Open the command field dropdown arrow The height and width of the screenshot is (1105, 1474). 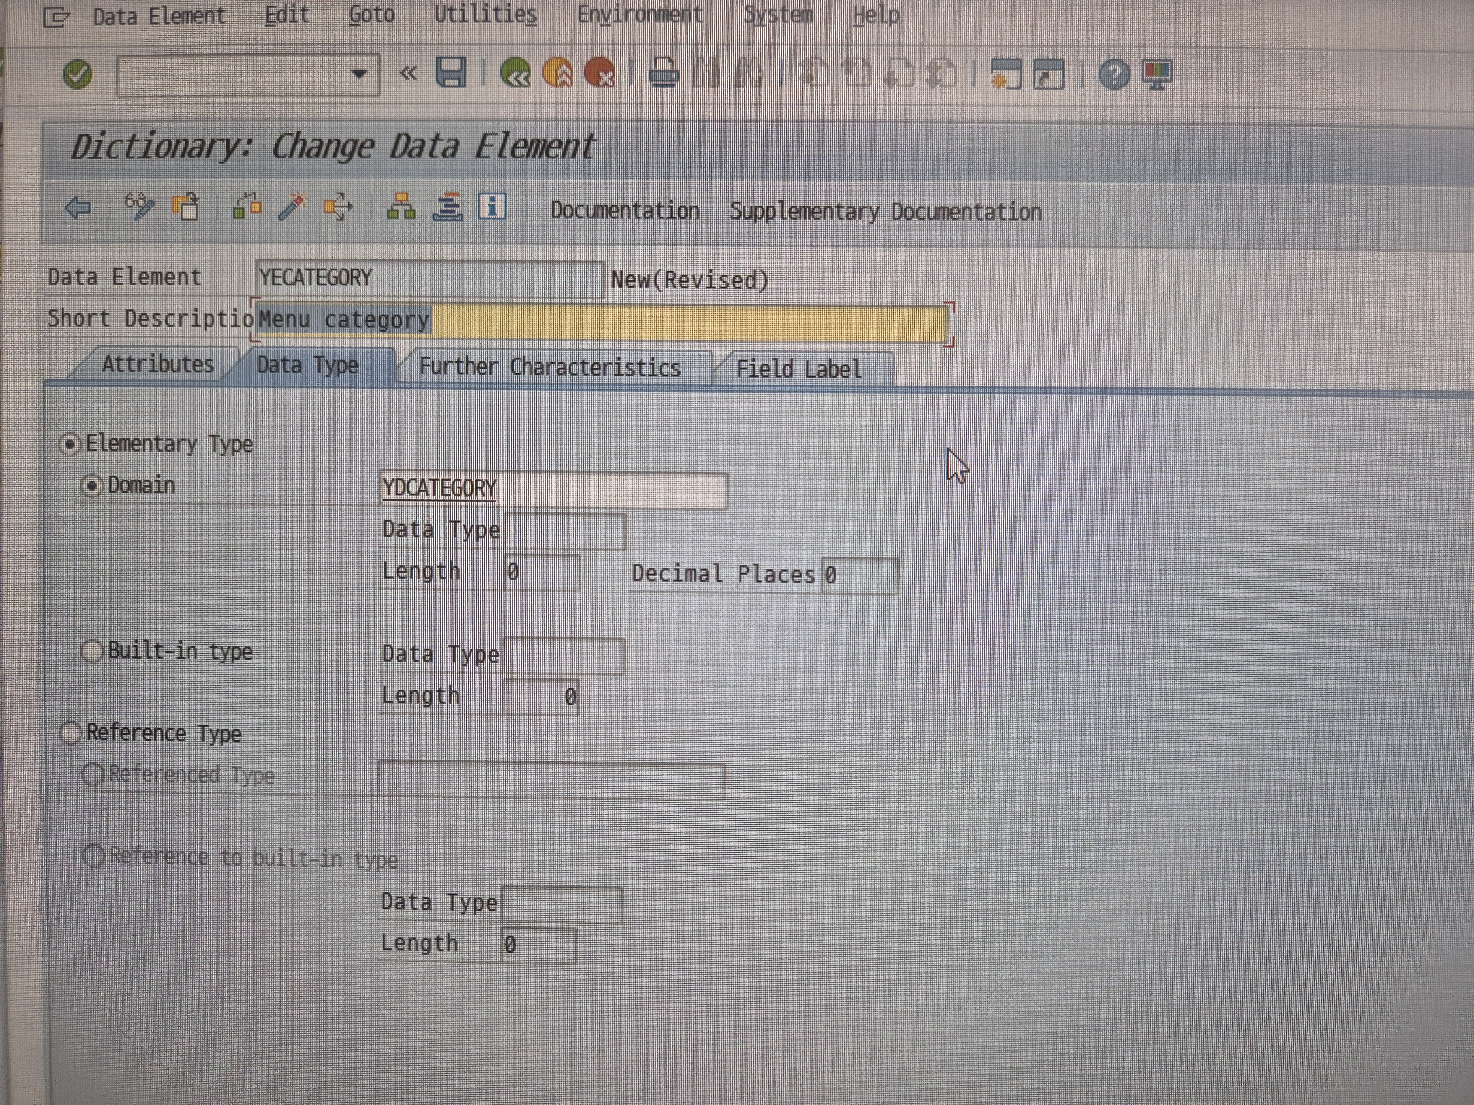pyautogui.click(x=359, y=74)
